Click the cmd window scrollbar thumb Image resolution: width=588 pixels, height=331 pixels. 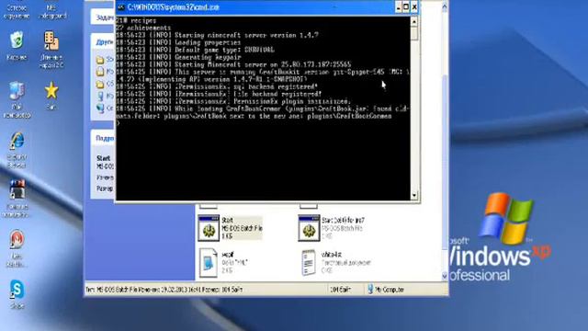coord(414,33)
